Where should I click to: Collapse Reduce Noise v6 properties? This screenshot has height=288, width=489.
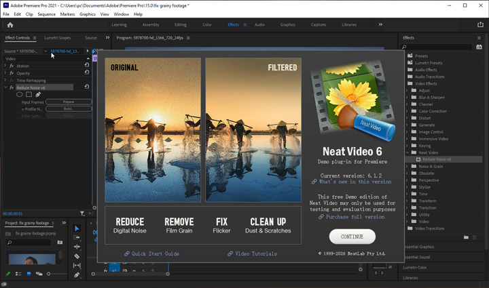coord(5,87)
